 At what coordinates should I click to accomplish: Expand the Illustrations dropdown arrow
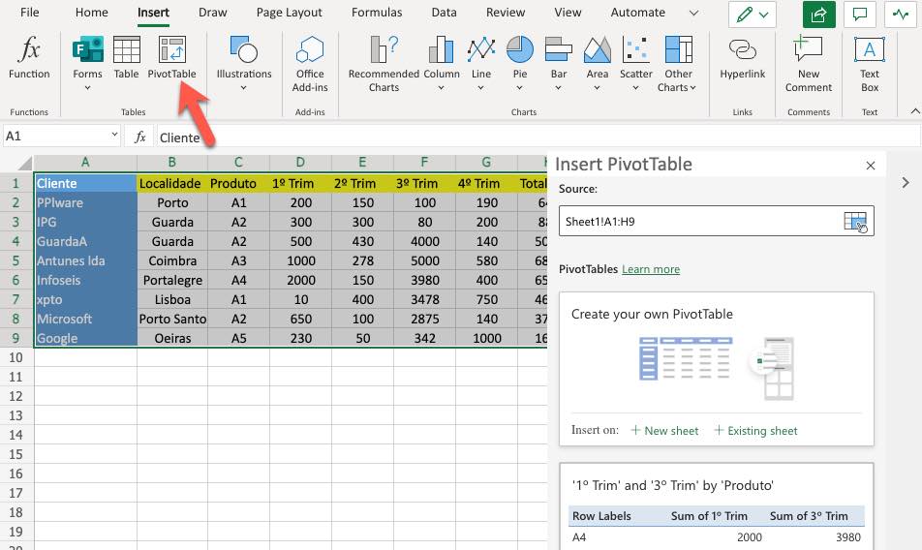[243, 88]
